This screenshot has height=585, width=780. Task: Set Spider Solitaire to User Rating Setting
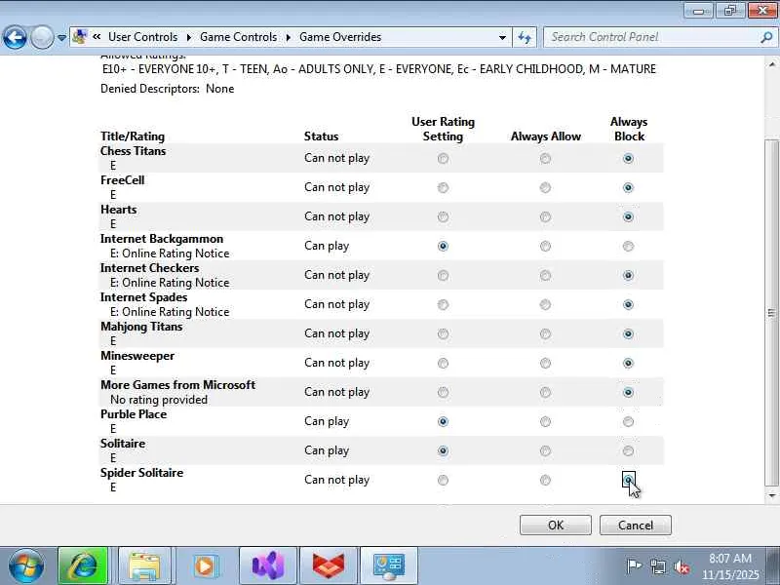pos(443,481)
